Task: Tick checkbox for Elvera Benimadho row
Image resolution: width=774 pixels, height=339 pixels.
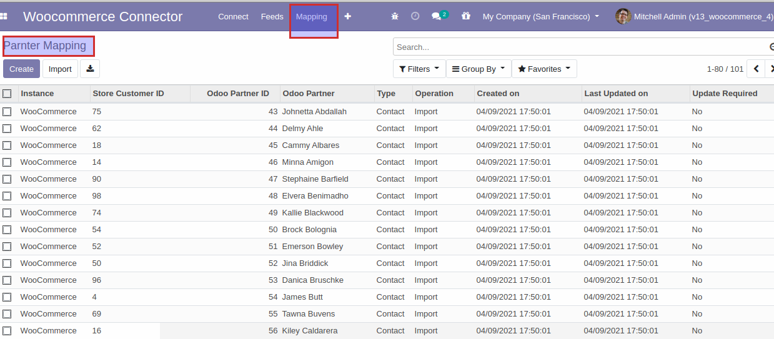Action: 7,196
